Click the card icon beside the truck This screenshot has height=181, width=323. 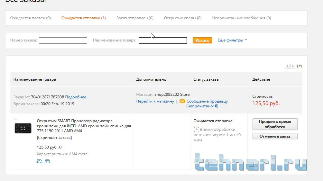[47, 161]
